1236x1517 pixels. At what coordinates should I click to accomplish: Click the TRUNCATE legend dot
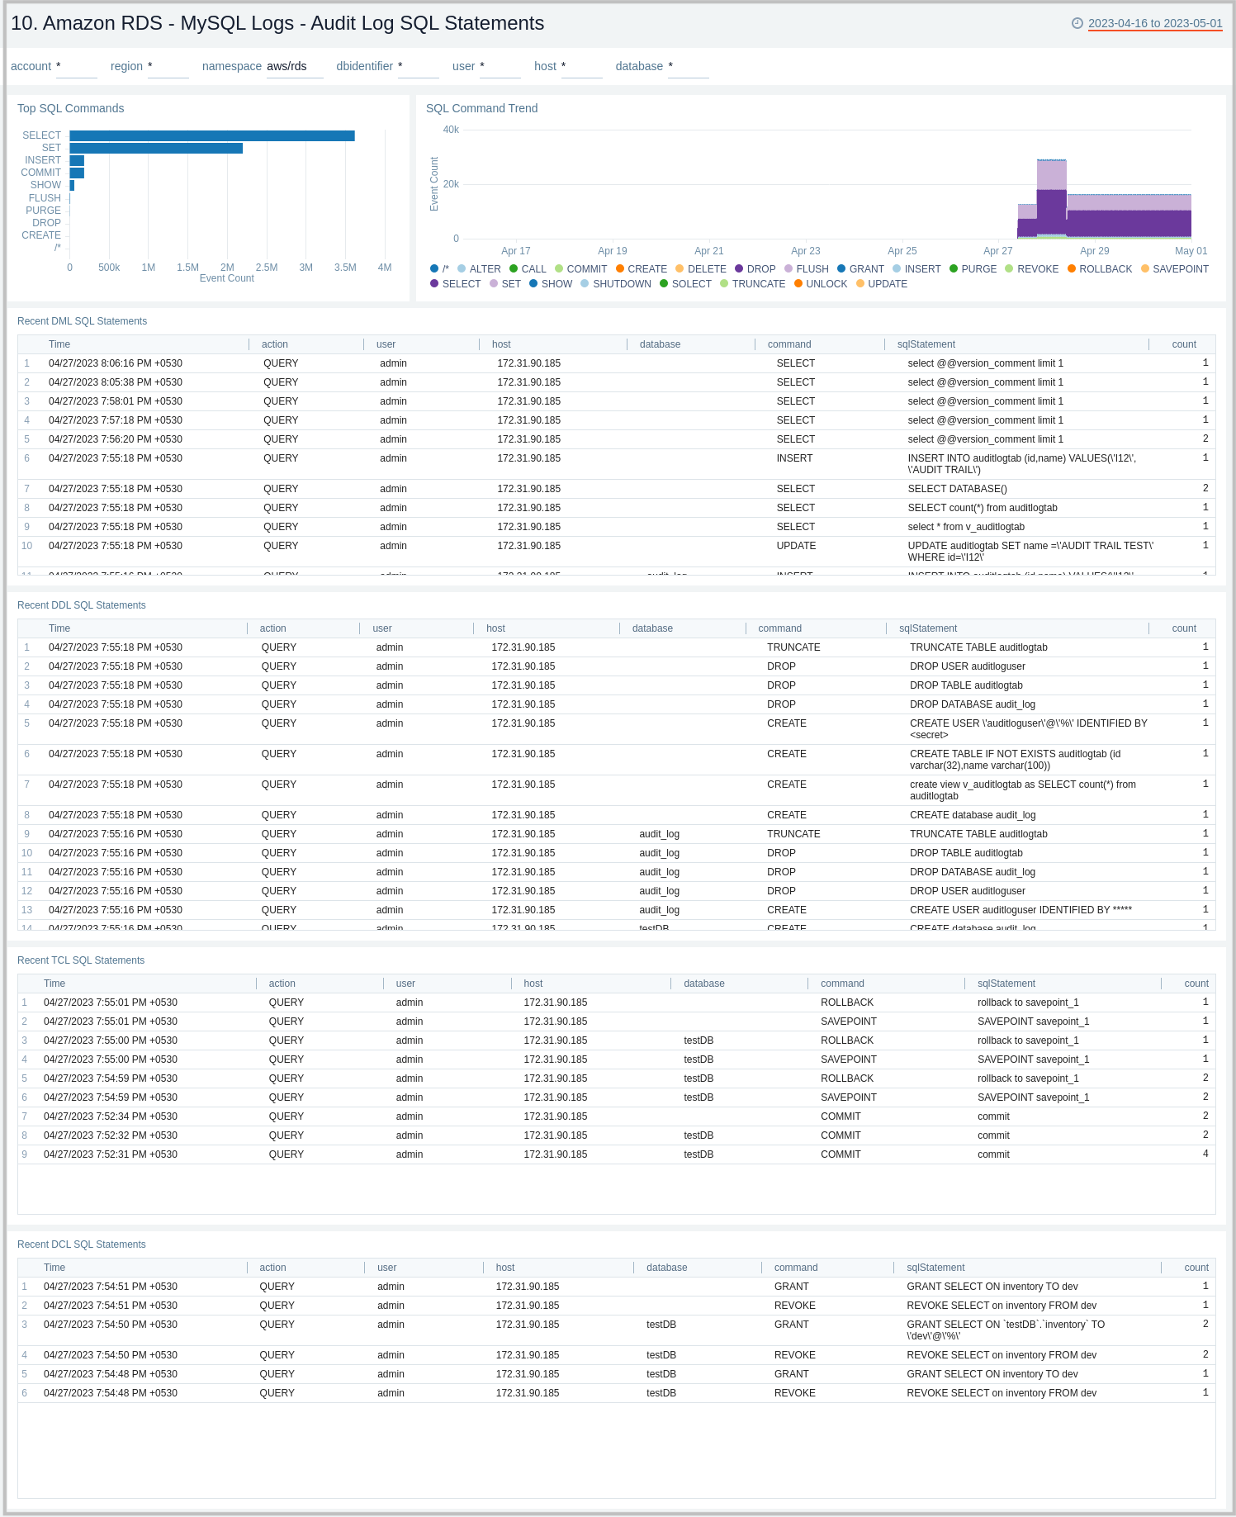pos(724,284)
